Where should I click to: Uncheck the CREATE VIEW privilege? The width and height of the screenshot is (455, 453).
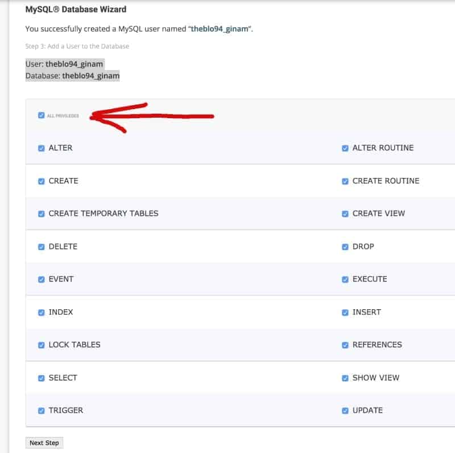click(x=345, y=214)
